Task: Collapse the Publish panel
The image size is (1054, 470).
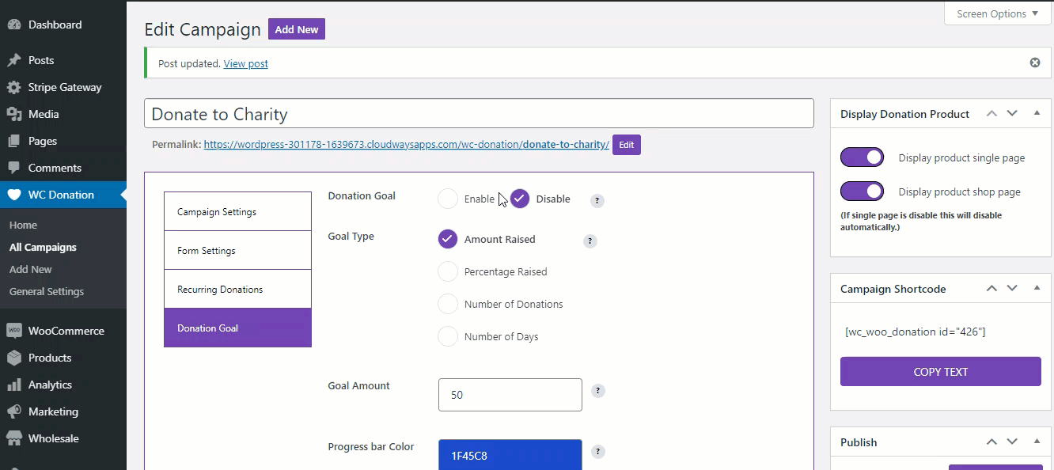Action: (x=1037, y=442)
